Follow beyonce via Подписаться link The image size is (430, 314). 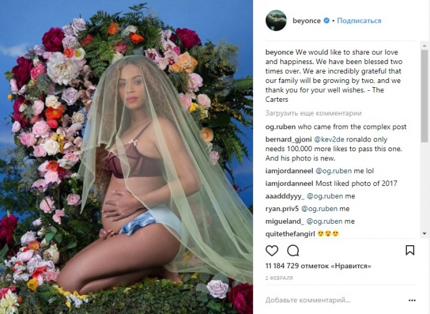pos(359,21)
